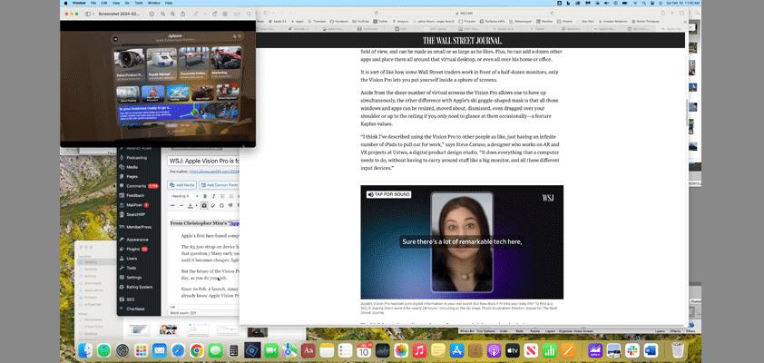Toggle bold in WordPress editor toolbar
The width and height of the screenshot is (764, 363).
pos(205,196)
